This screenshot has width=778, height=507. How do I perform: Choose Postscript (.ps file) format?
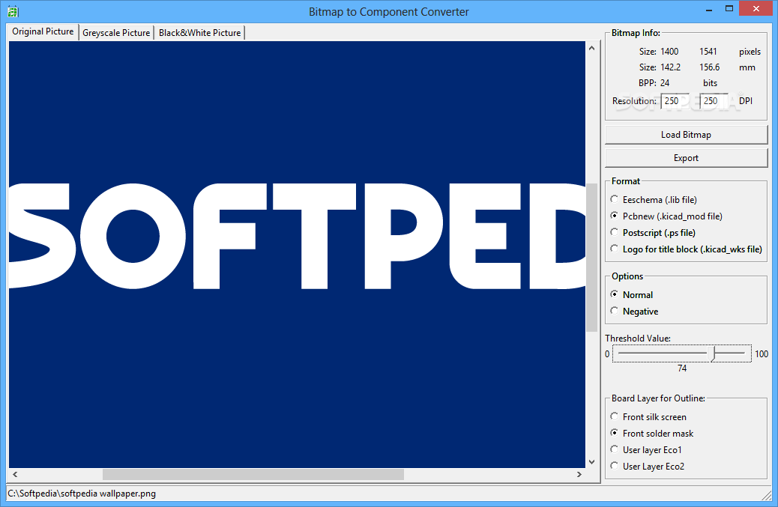click(653, 232)
